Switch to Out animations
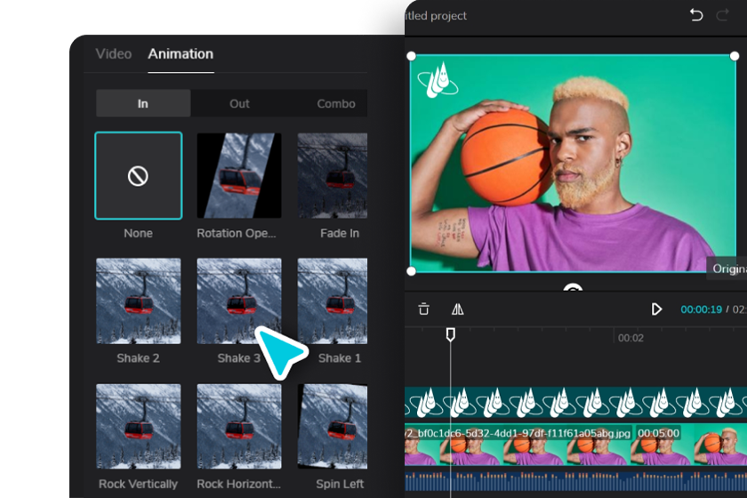This screenshot has height=498, width=747. pos(239,103)
